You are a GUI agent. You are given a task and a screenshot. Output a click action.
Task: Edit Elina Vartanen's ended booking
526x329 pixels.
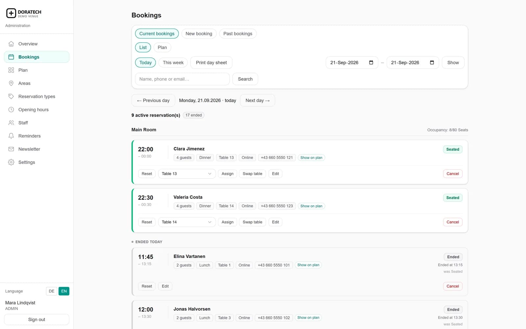coord(165,286)
